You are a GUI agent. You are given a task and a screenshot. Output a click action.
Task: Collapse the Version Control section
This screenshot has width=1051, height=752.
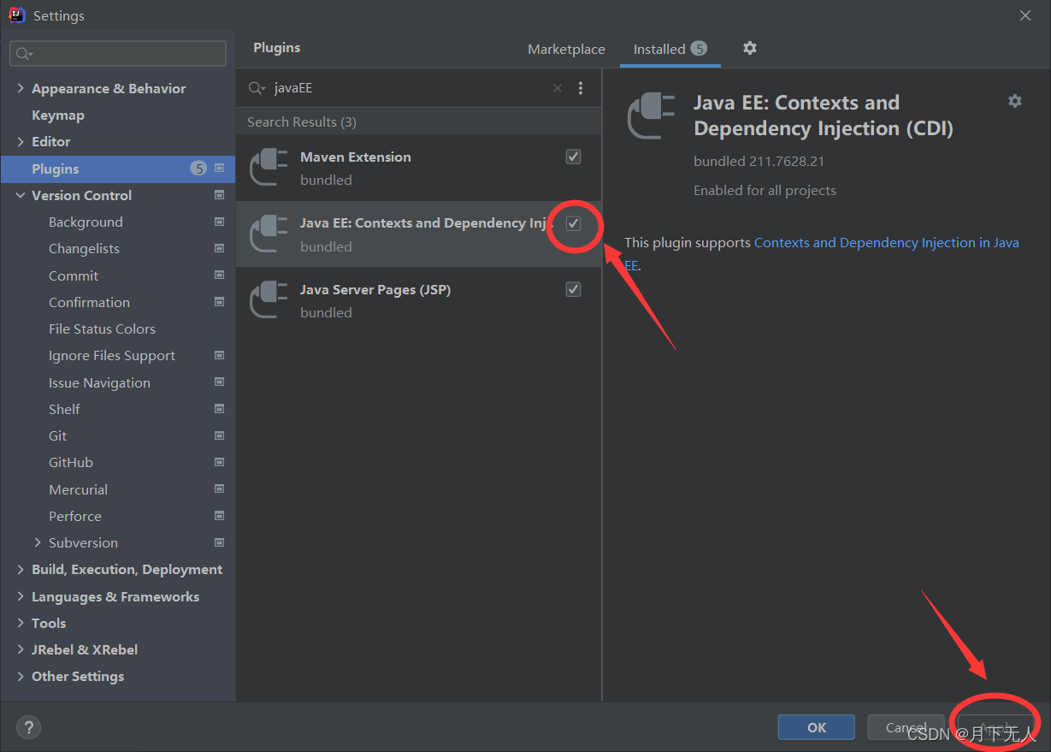pyautogui.click(x=20, y=195)
